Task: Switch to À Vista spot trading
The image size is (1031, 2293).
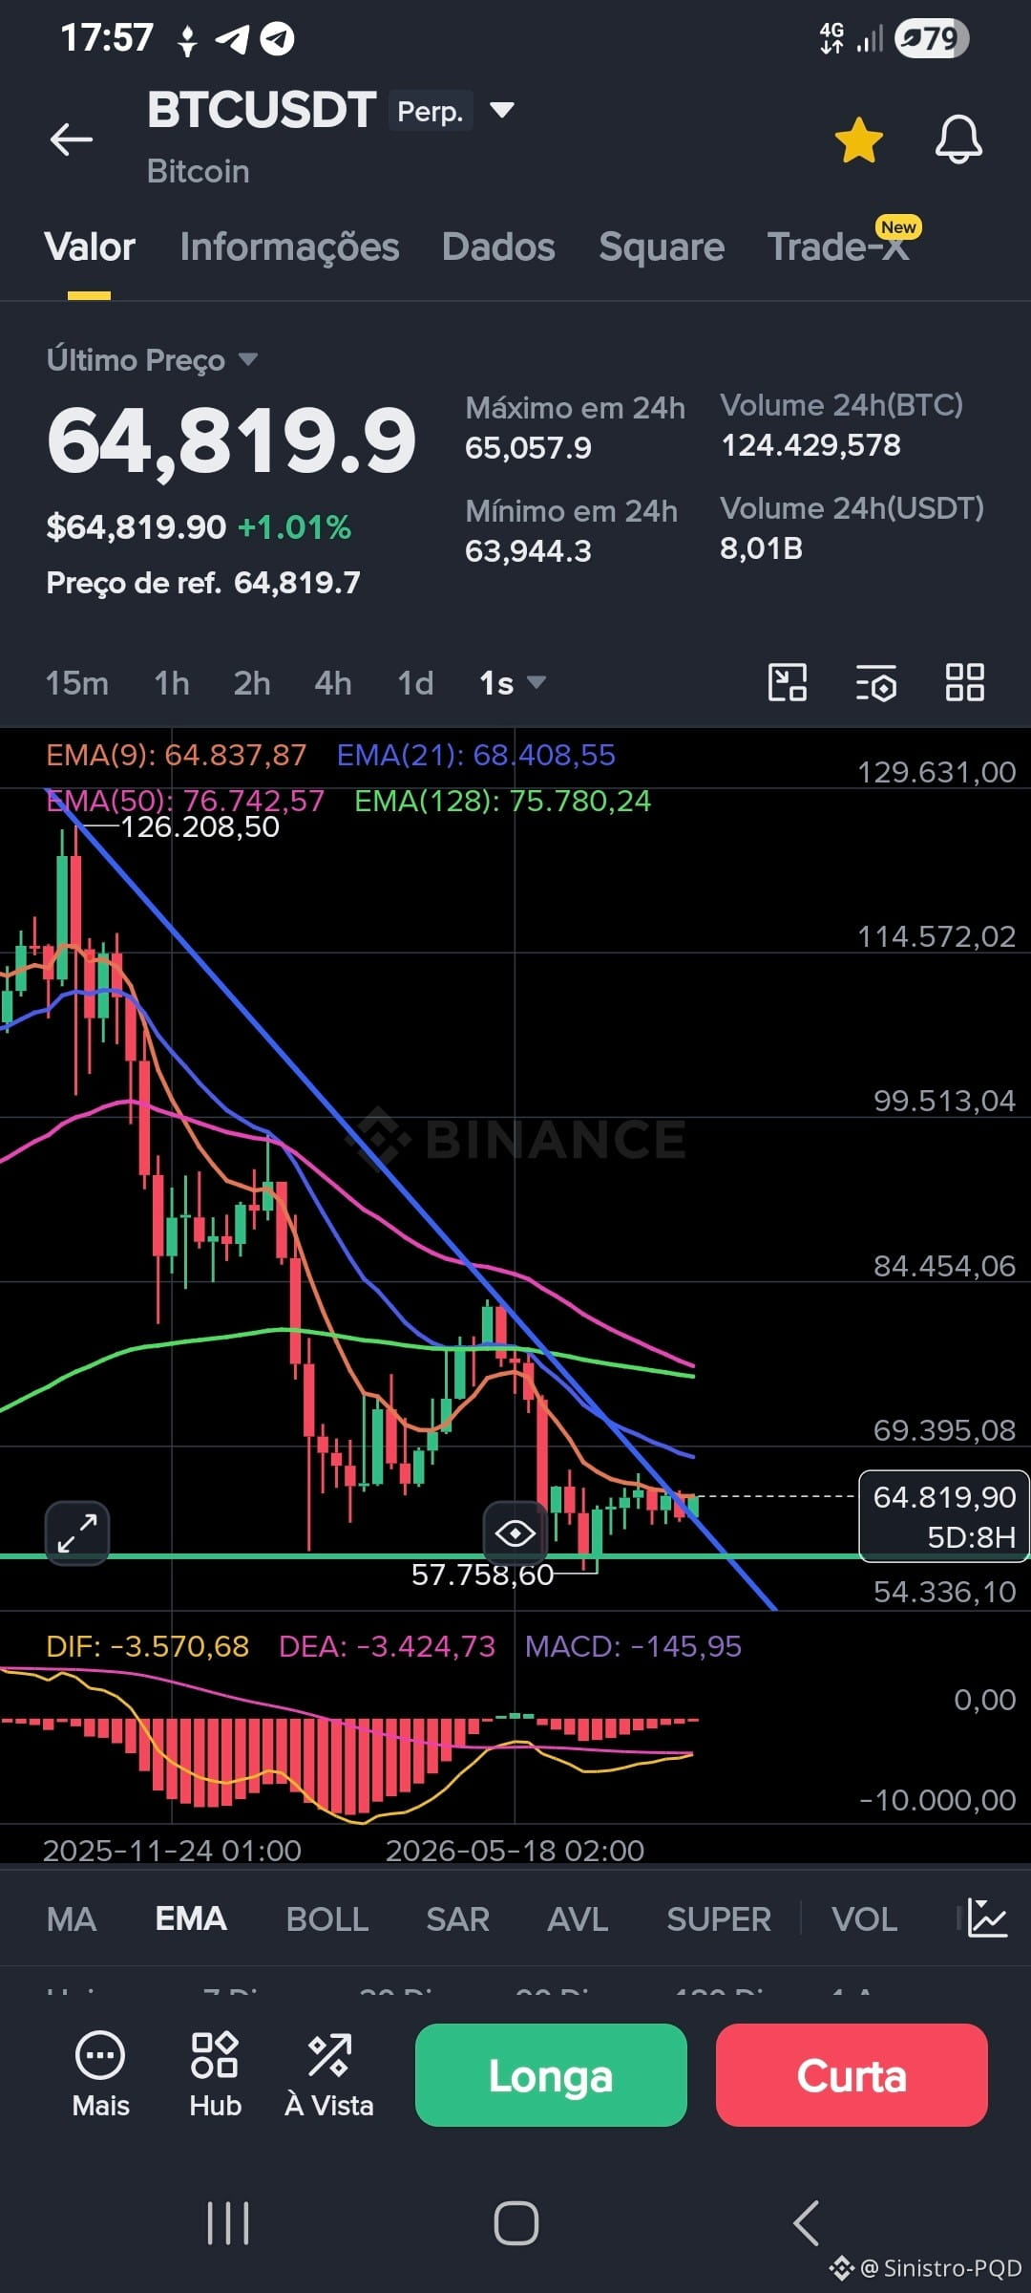Action: pos(329,2074)
